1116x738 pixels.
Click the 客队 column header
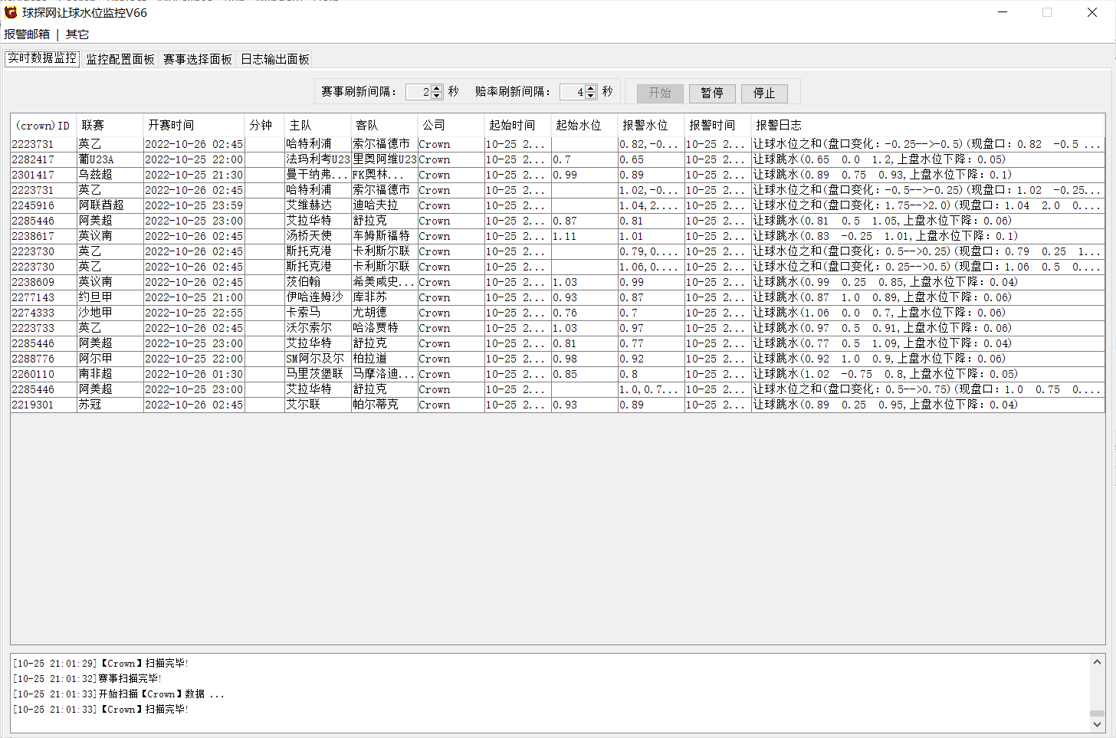tap(384, 125)
